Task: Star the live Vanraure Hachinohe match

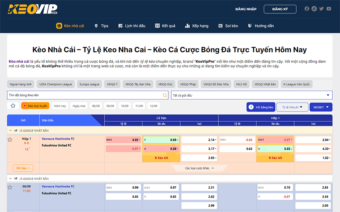Action: (10, 139)
